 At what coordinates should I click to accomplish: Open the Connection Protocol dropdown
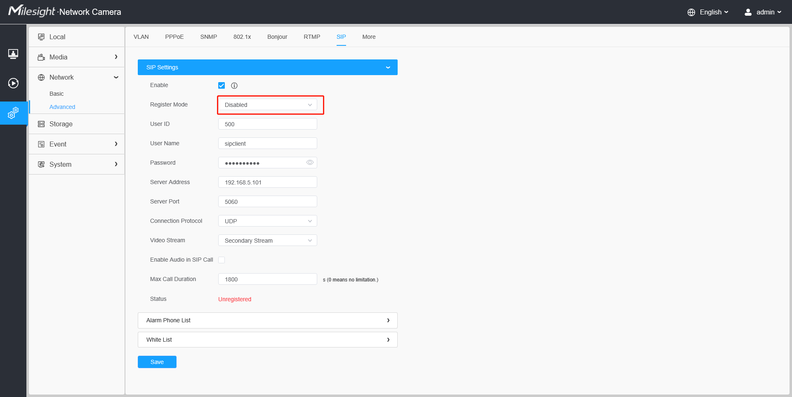click(268, 221)
